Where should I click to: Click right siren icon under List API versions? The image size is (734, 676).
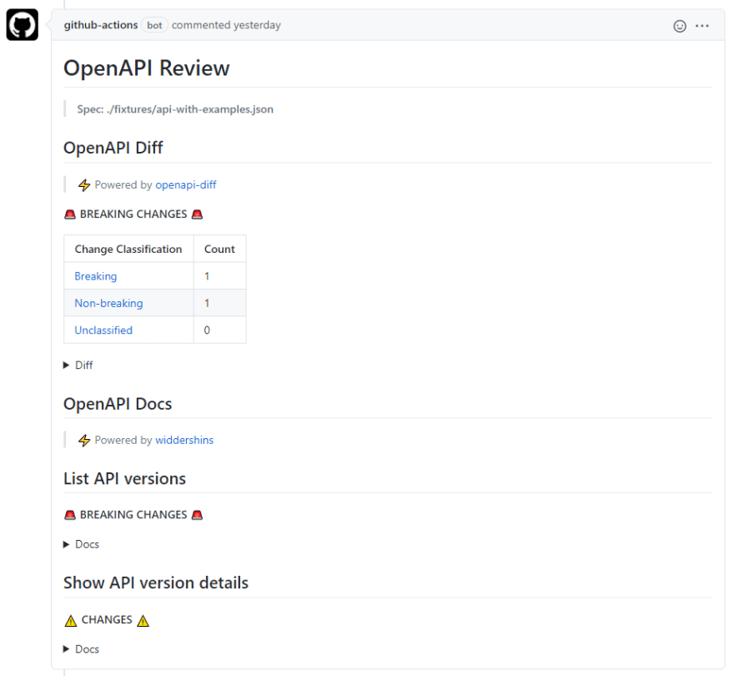pos(198,515)
